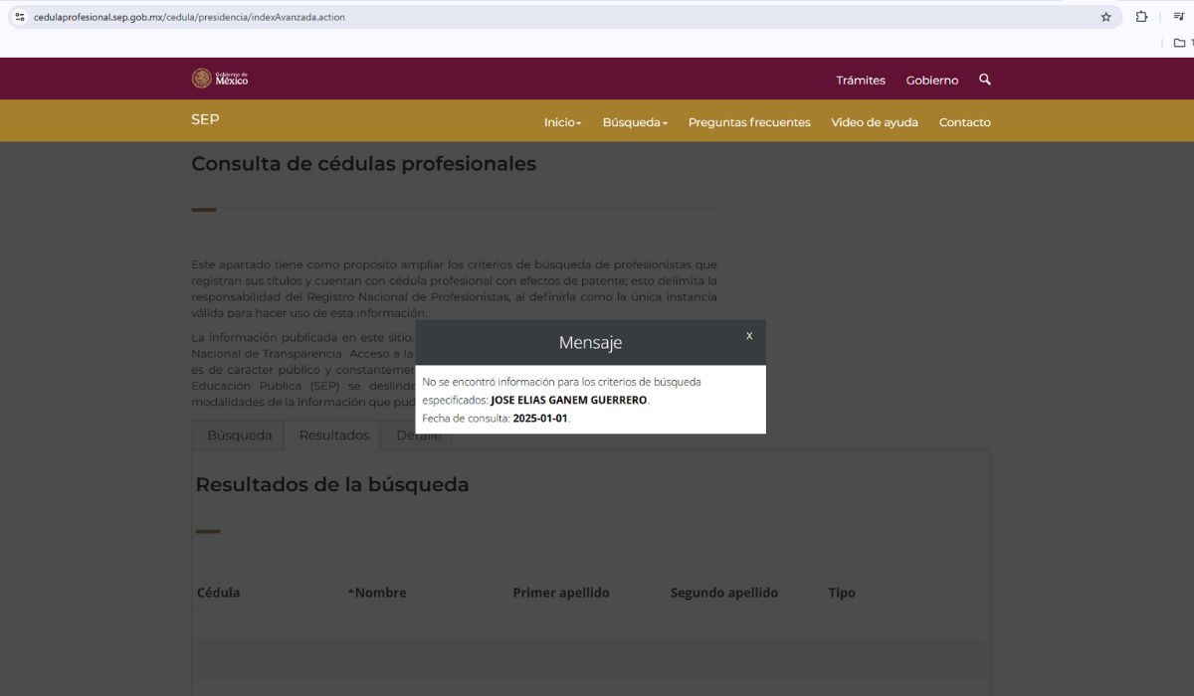The width and height of the screenshot is (1194, 696).
Task: Select the Resultados tab
Action: 333,435
